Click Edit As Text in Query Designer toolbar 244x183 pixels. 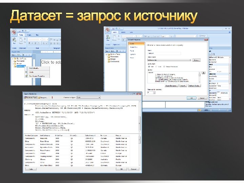[x=30, y=97]
